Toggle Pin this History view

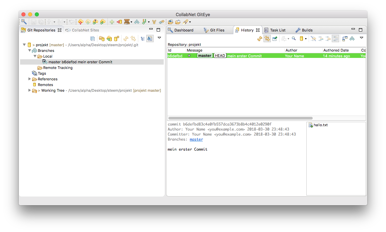click(275, 38)
